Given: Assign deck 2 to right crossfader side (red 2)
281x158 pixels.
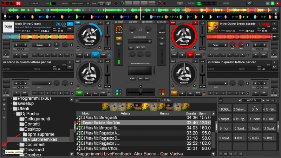Looking at the screenshot, I should [163, 91].
